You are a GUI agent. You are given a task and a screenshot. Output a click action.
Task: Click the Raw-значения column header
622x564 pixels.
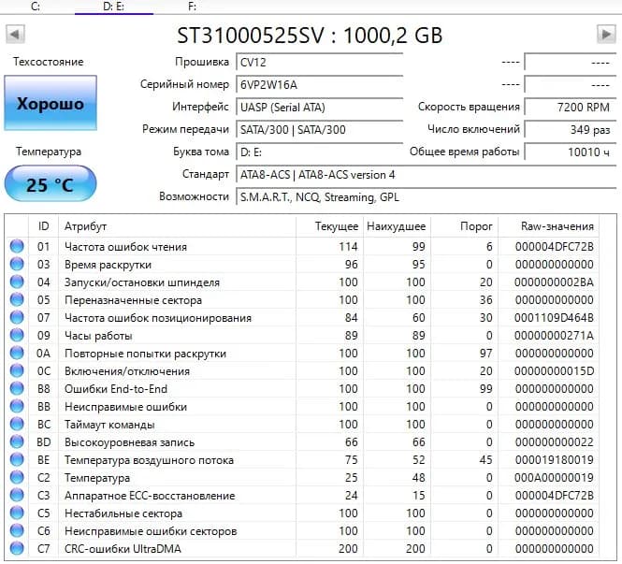[549, 226]
